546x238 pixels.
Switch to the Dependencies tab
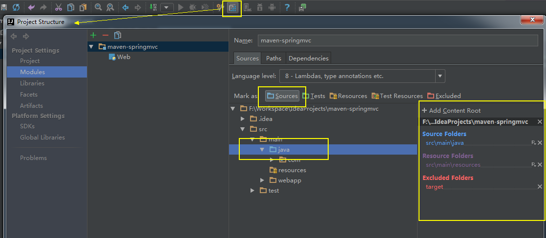click(308, 59)
